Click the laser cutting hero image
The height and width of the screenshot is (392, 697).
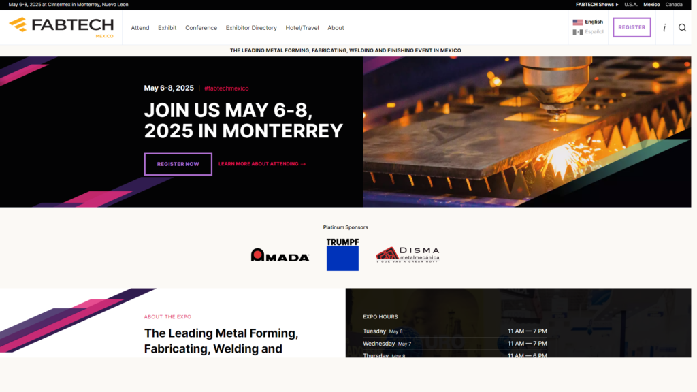pyautogui.click(x=527, y=131)
